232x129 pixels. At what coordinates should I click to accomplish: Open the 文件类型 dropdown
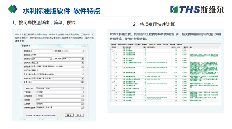coord(82,51)
